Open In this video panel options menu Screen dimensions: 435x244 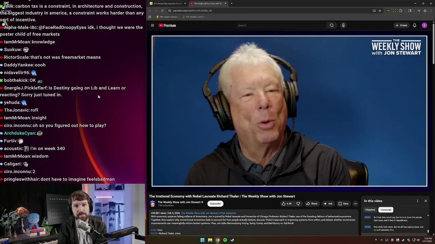tap(417, 201)
